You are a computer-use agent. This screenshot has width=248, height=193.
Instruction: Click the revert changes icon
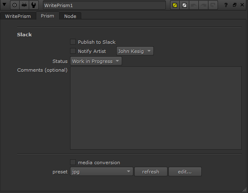213,5
